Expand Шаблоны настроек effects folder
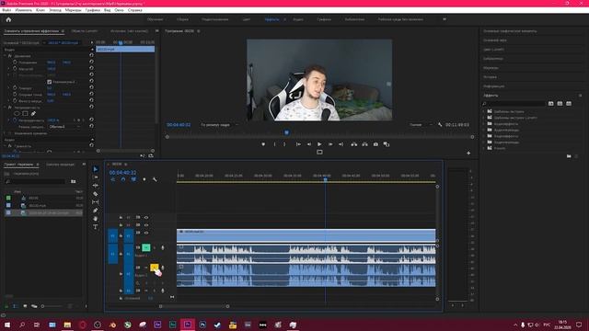Image resolution: width=589 pixels, height=331 pixels. click(484, 111)
